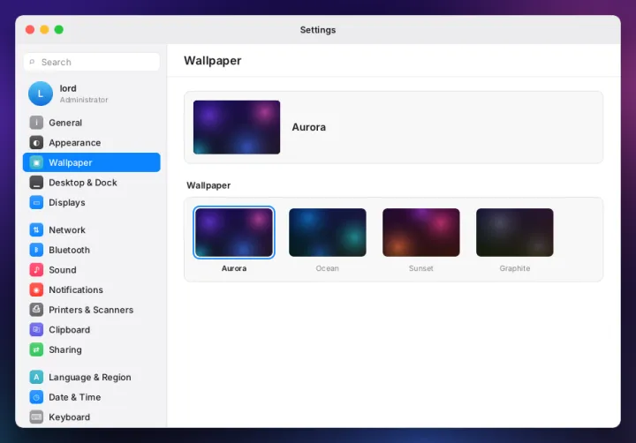
Task: Click the Notifications icon
Action: (x=36, y=289)
